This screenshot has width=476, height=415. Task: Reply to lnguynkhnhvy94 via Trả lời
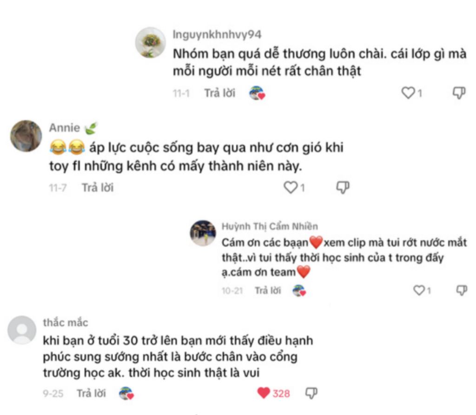pos(219,93)
